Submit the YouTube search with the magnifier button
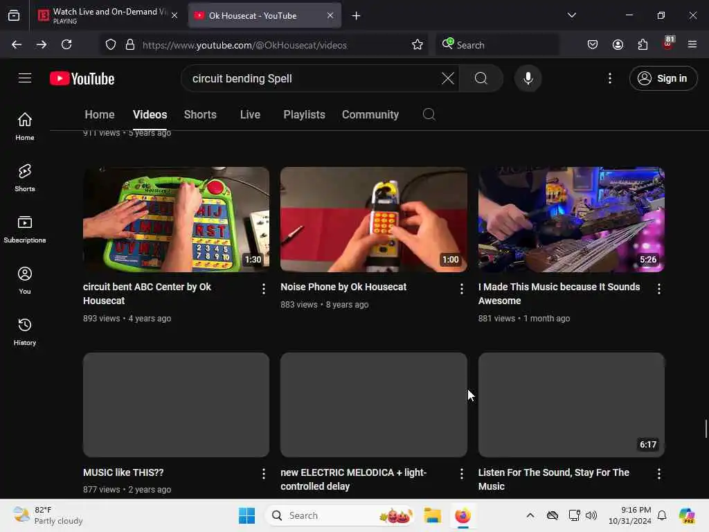 coord(481,78)
